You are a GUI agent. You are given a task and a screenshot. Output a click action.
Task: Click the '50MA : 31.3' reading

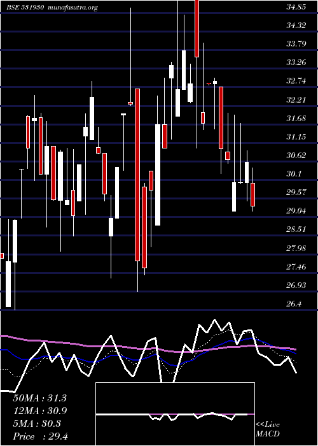coord(39,398)
